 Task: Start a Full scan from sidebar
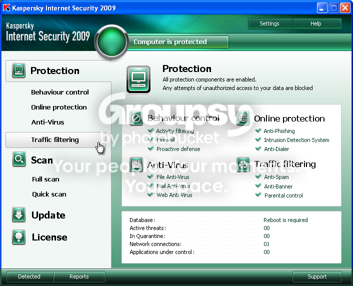point(45,179)
